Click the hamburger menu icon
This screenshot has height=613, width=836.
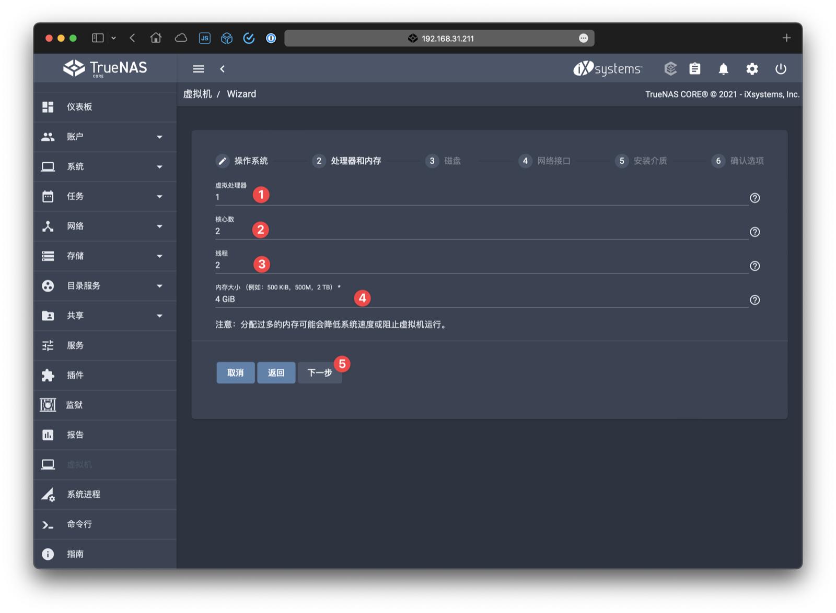pyautogui.click(x=198, y=68)
